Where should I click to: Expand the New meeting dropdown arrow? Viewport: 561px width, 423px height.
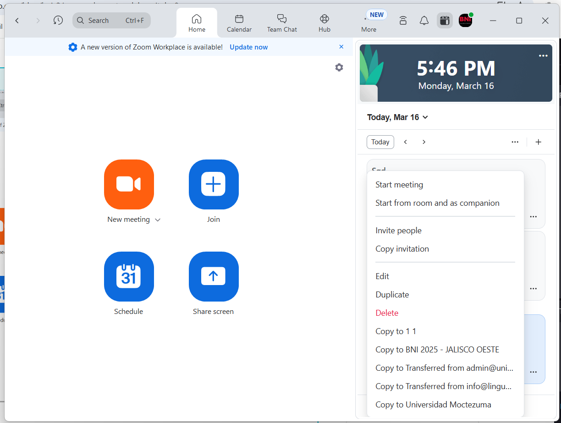[x=158, y=220]
